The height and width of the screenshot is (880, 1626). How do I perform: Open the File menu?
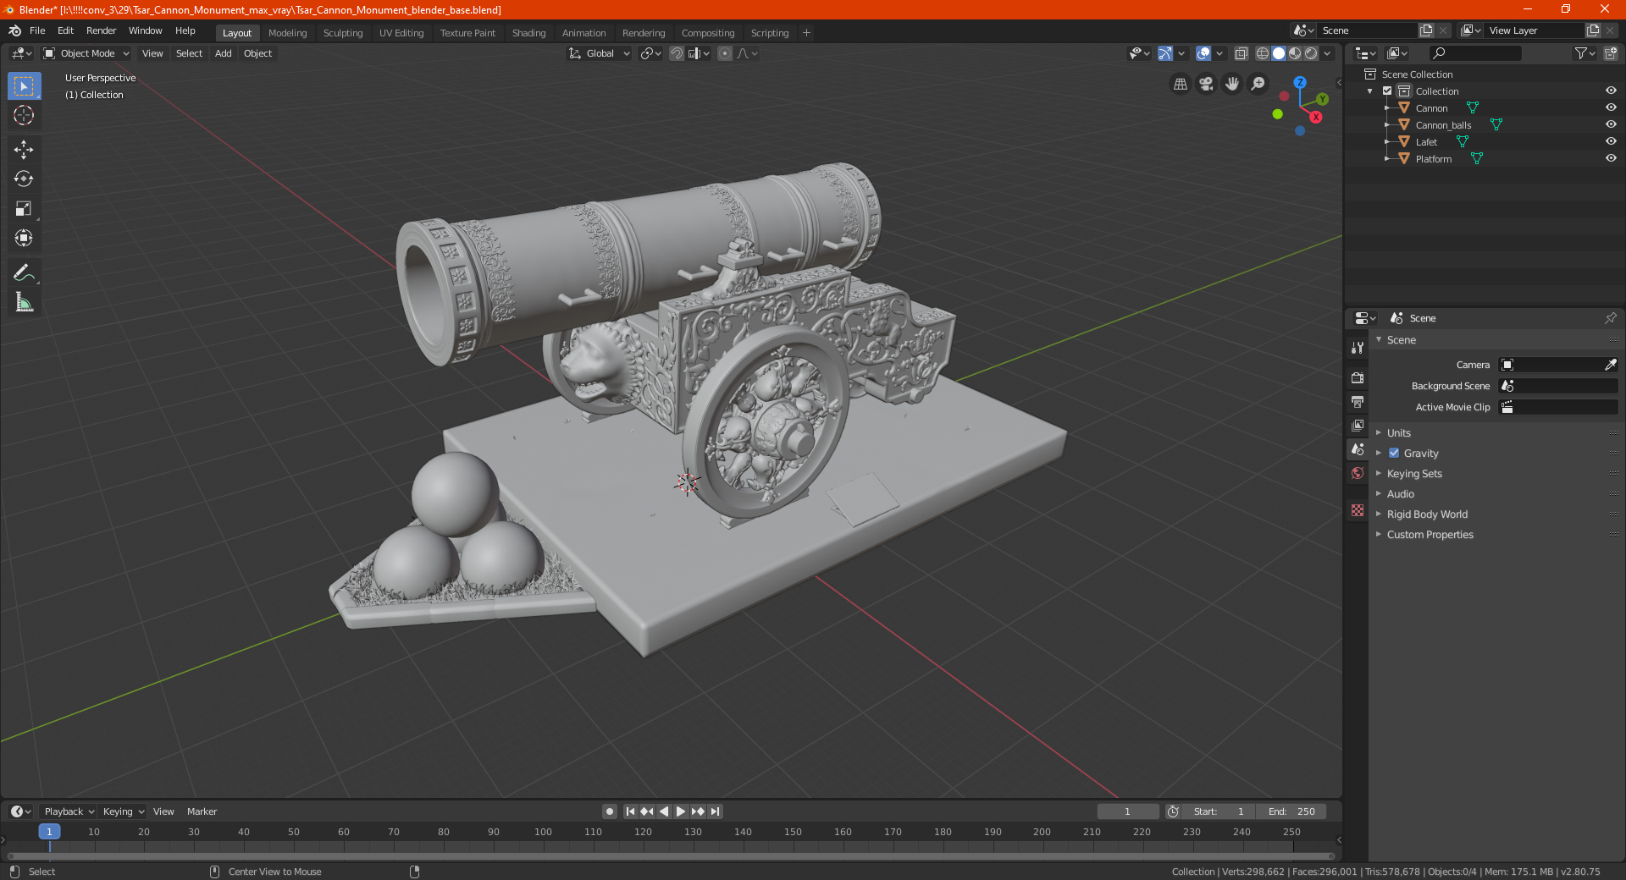pos(37,30)
